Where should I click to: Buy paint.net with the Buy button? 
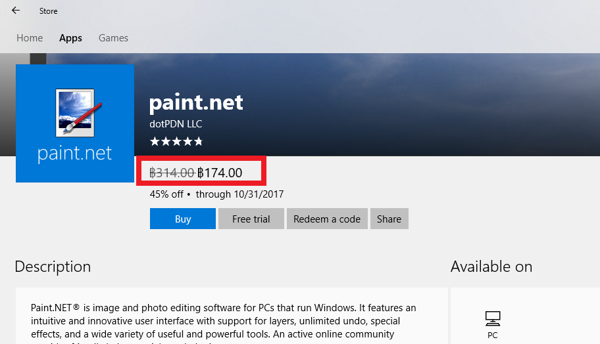[x=183, y=219]
